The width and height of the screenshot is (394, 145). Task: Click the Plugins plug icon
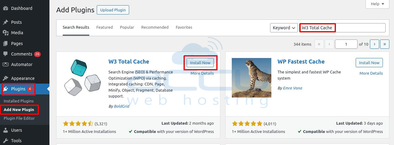(6, 89)
